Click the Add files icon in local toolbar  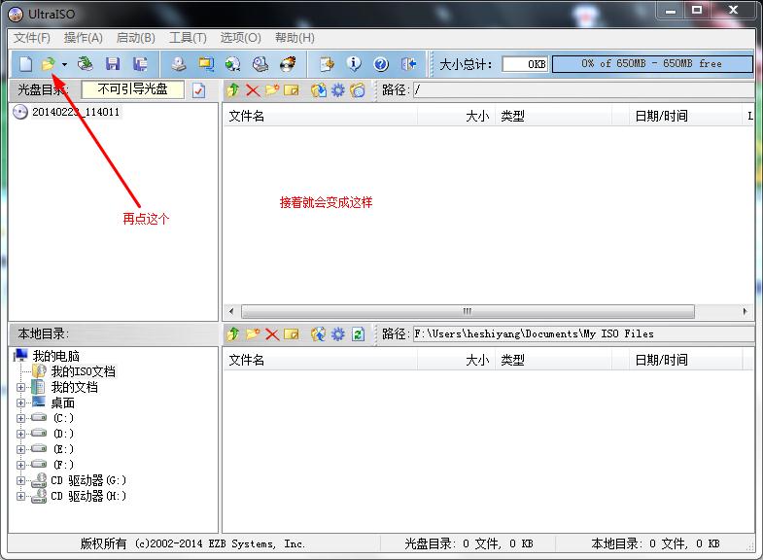[x=319, y=333]
